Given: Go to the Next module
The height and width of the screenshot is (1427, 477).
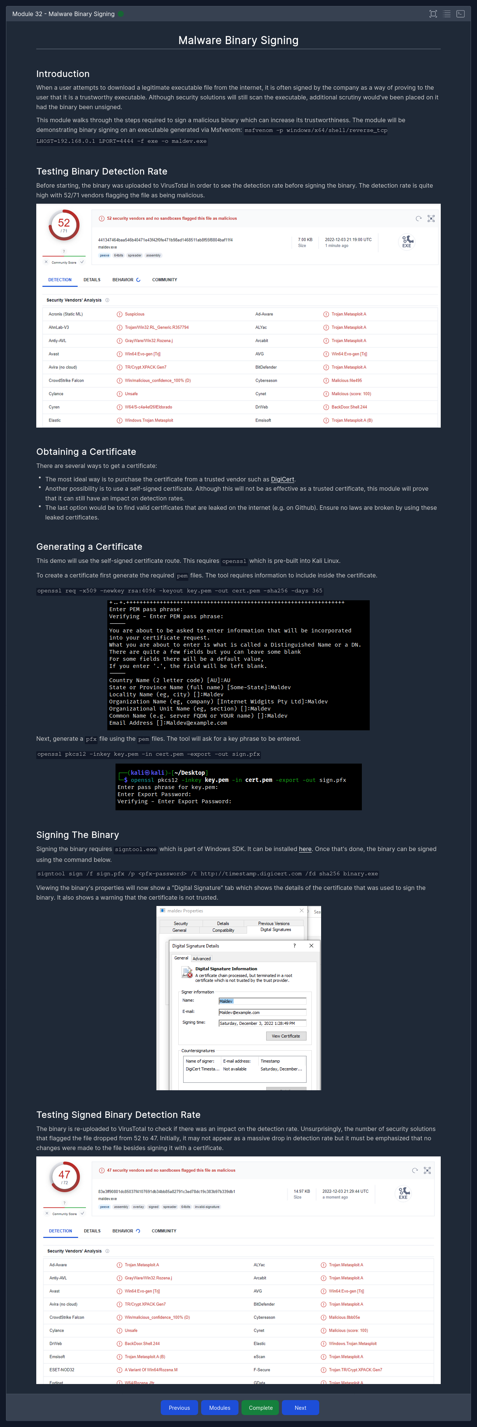Looking at the screenshot, I should (300, 1408).
